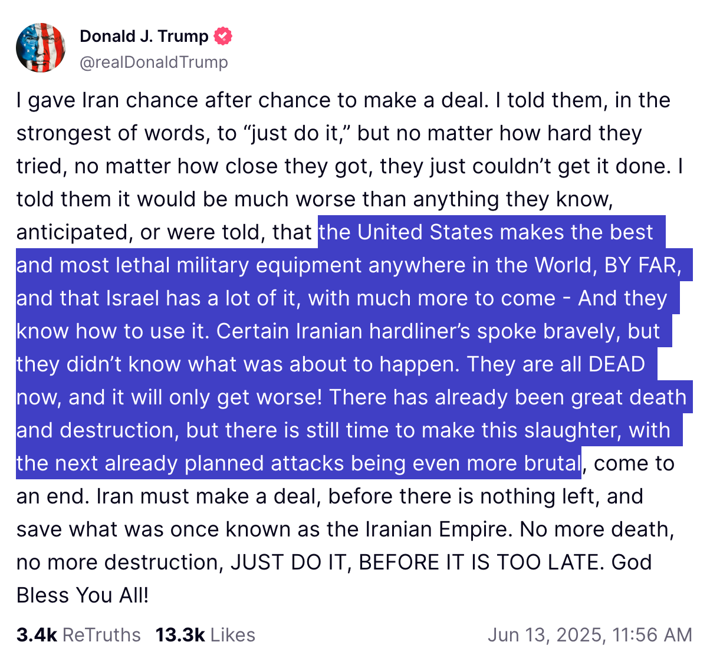Open the Jun 13, 2025 timestamp
Viewport: 710px width, 665px height.
pyautogui.click(x=590, y=635)
